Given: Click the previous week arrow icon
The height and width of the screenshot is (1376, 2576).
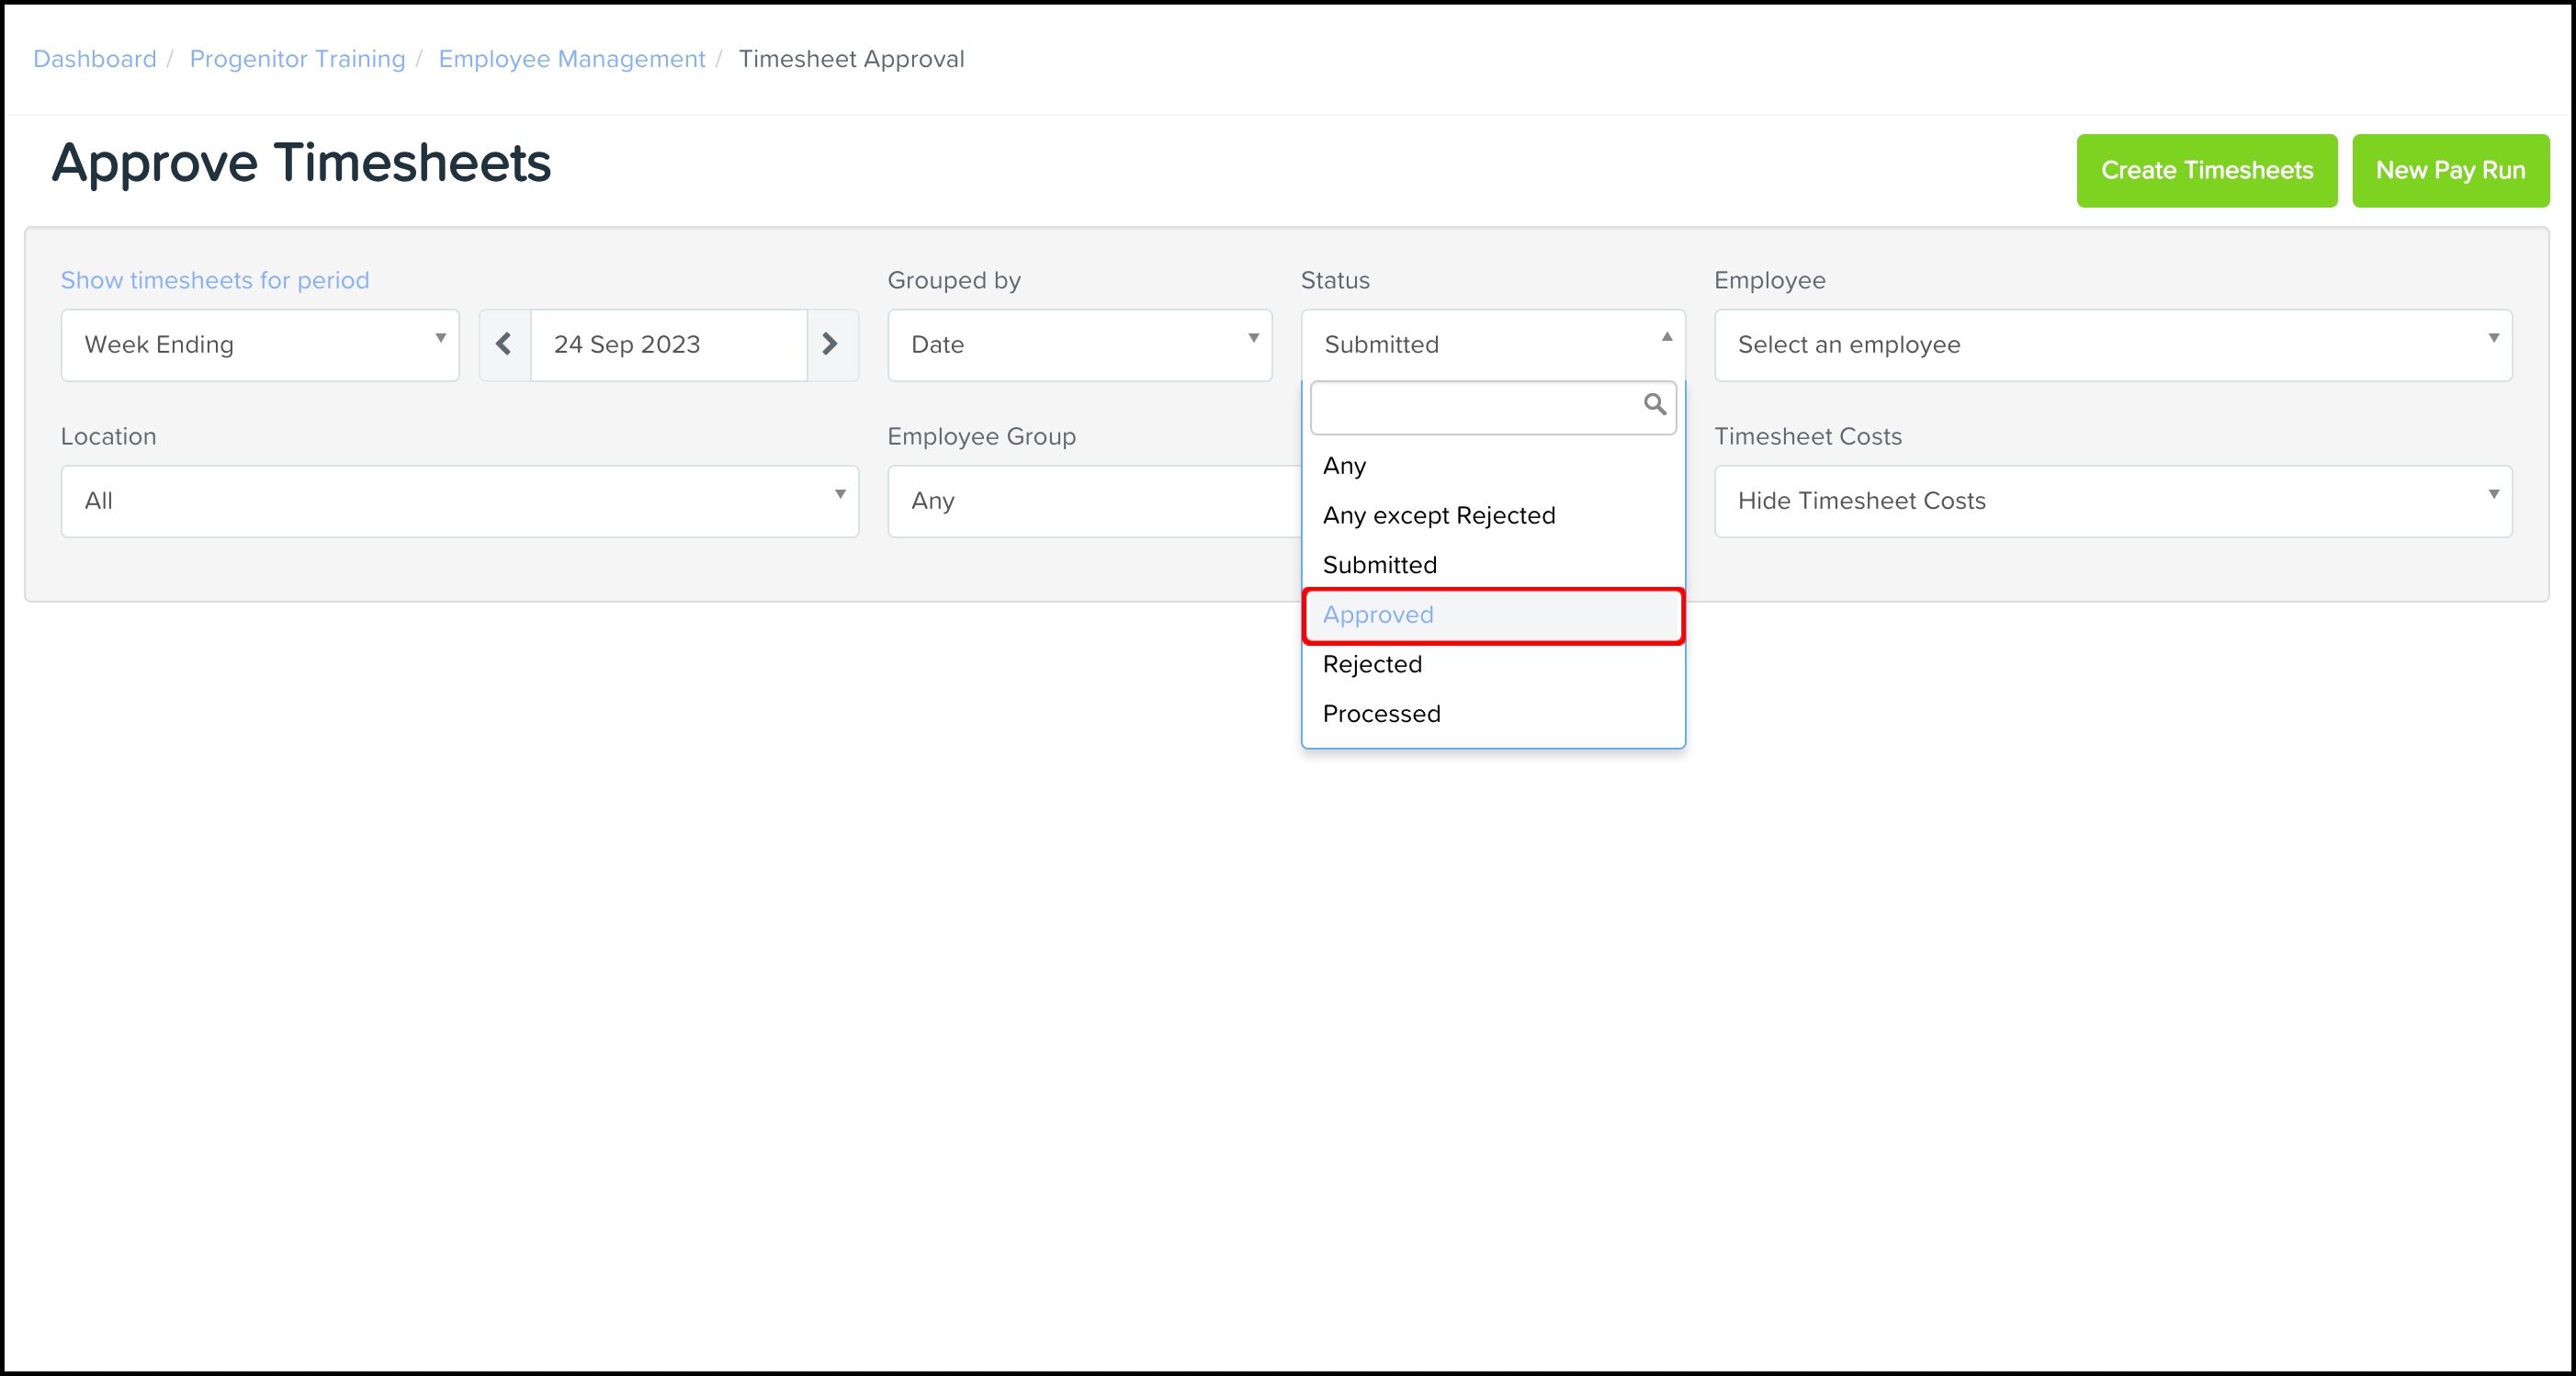Looking at the screenshot, I should [x=504, y=344].
